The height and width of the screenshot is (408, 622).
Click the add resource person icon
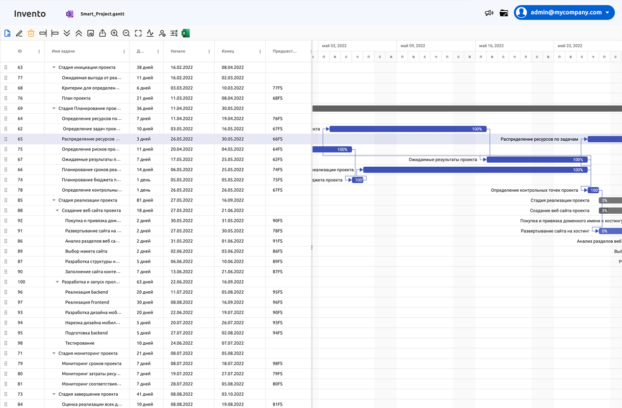[162, 33]
